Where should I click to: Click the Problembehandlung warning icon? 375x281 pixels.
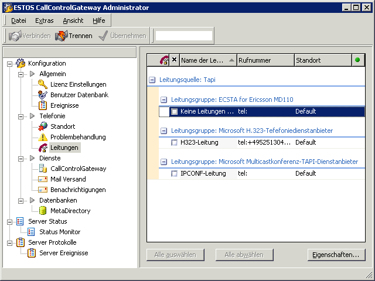pyautogui.click(x=43, y=137)
